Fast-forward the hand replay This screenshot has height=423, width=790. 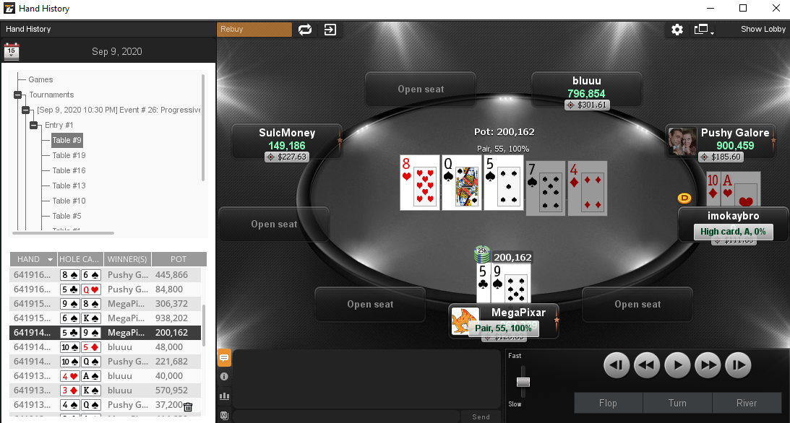click(x=708, y=366)
